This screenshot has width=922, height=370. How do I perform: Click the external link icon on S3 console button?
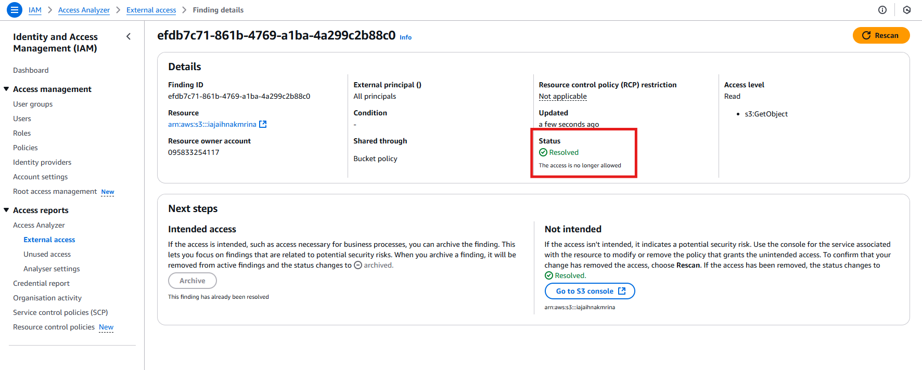point(622,291)
